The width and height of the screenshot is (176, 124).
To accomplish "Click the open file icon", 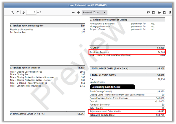I will (x=154, y=12).
